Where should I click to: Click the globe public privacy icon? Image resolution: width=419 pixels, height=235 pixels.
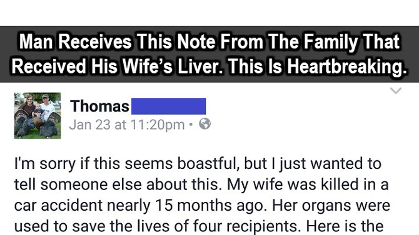(x=204, y=124)
